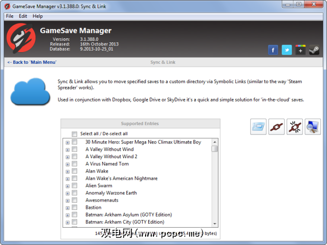The height and width of the screenshot is (245, 327).
Task: Select Batman: Arkham City (GOTY Edition) text
Action: (x=125, y=222)
